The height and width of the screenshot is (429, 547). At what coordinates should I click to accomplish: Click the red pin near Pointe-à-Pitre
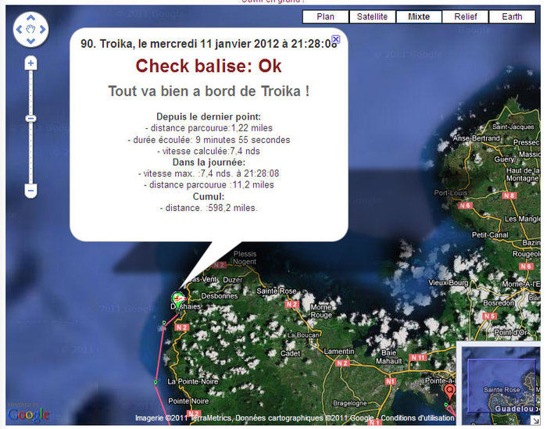449,390
